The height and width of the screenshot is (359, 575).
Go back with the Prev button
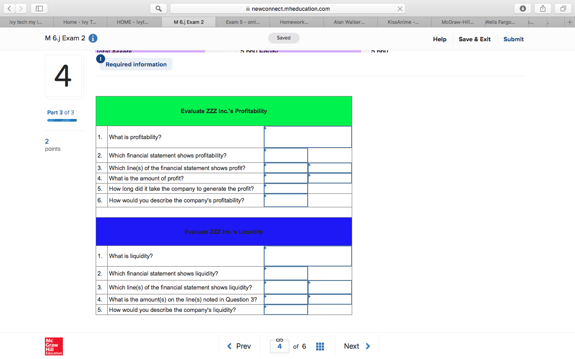coord(239,346)
